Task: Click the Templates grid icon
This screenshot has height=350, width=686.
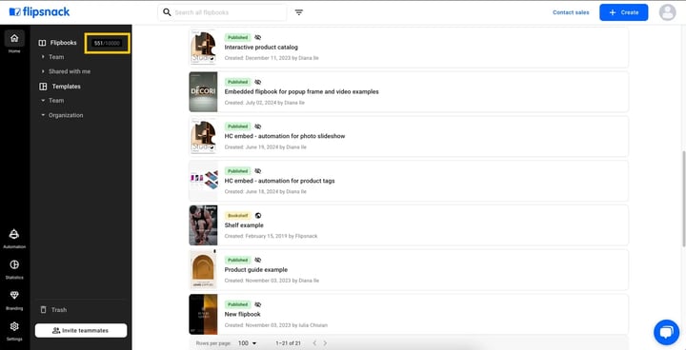Action: [x=43, y=87]
